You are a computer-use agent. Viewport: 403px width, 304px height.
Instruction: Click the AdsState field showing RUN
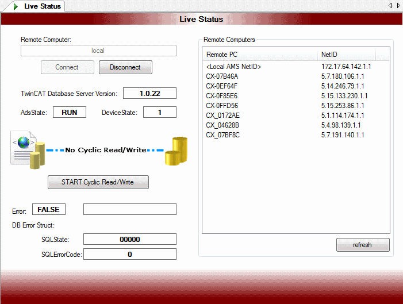pos(70,112)
